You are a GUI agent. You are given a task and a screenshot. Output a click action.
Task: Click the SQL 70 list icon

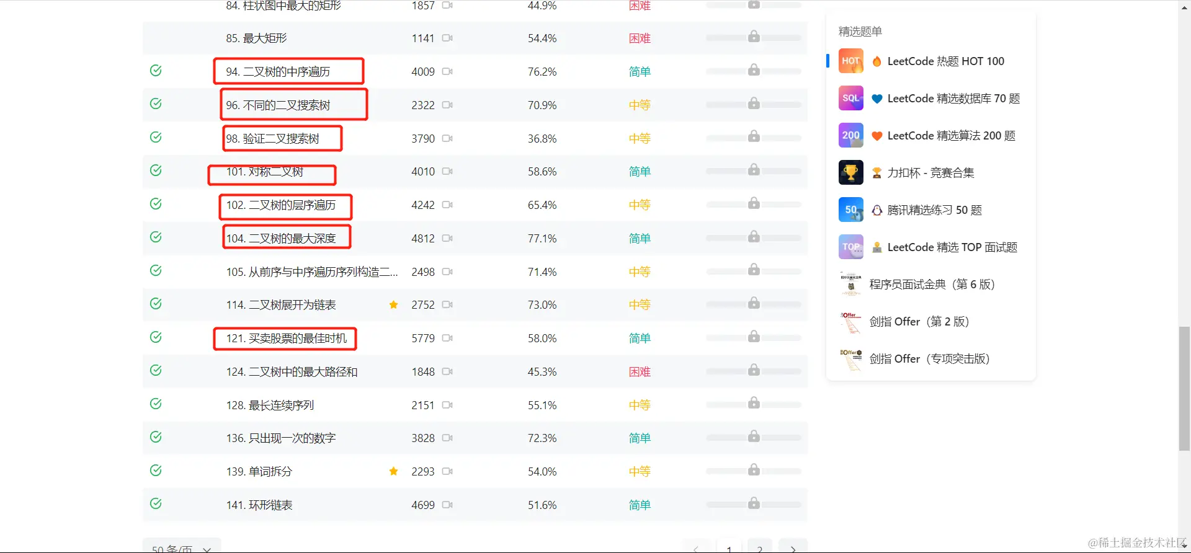pyautogui.click(x=851, y=98)
